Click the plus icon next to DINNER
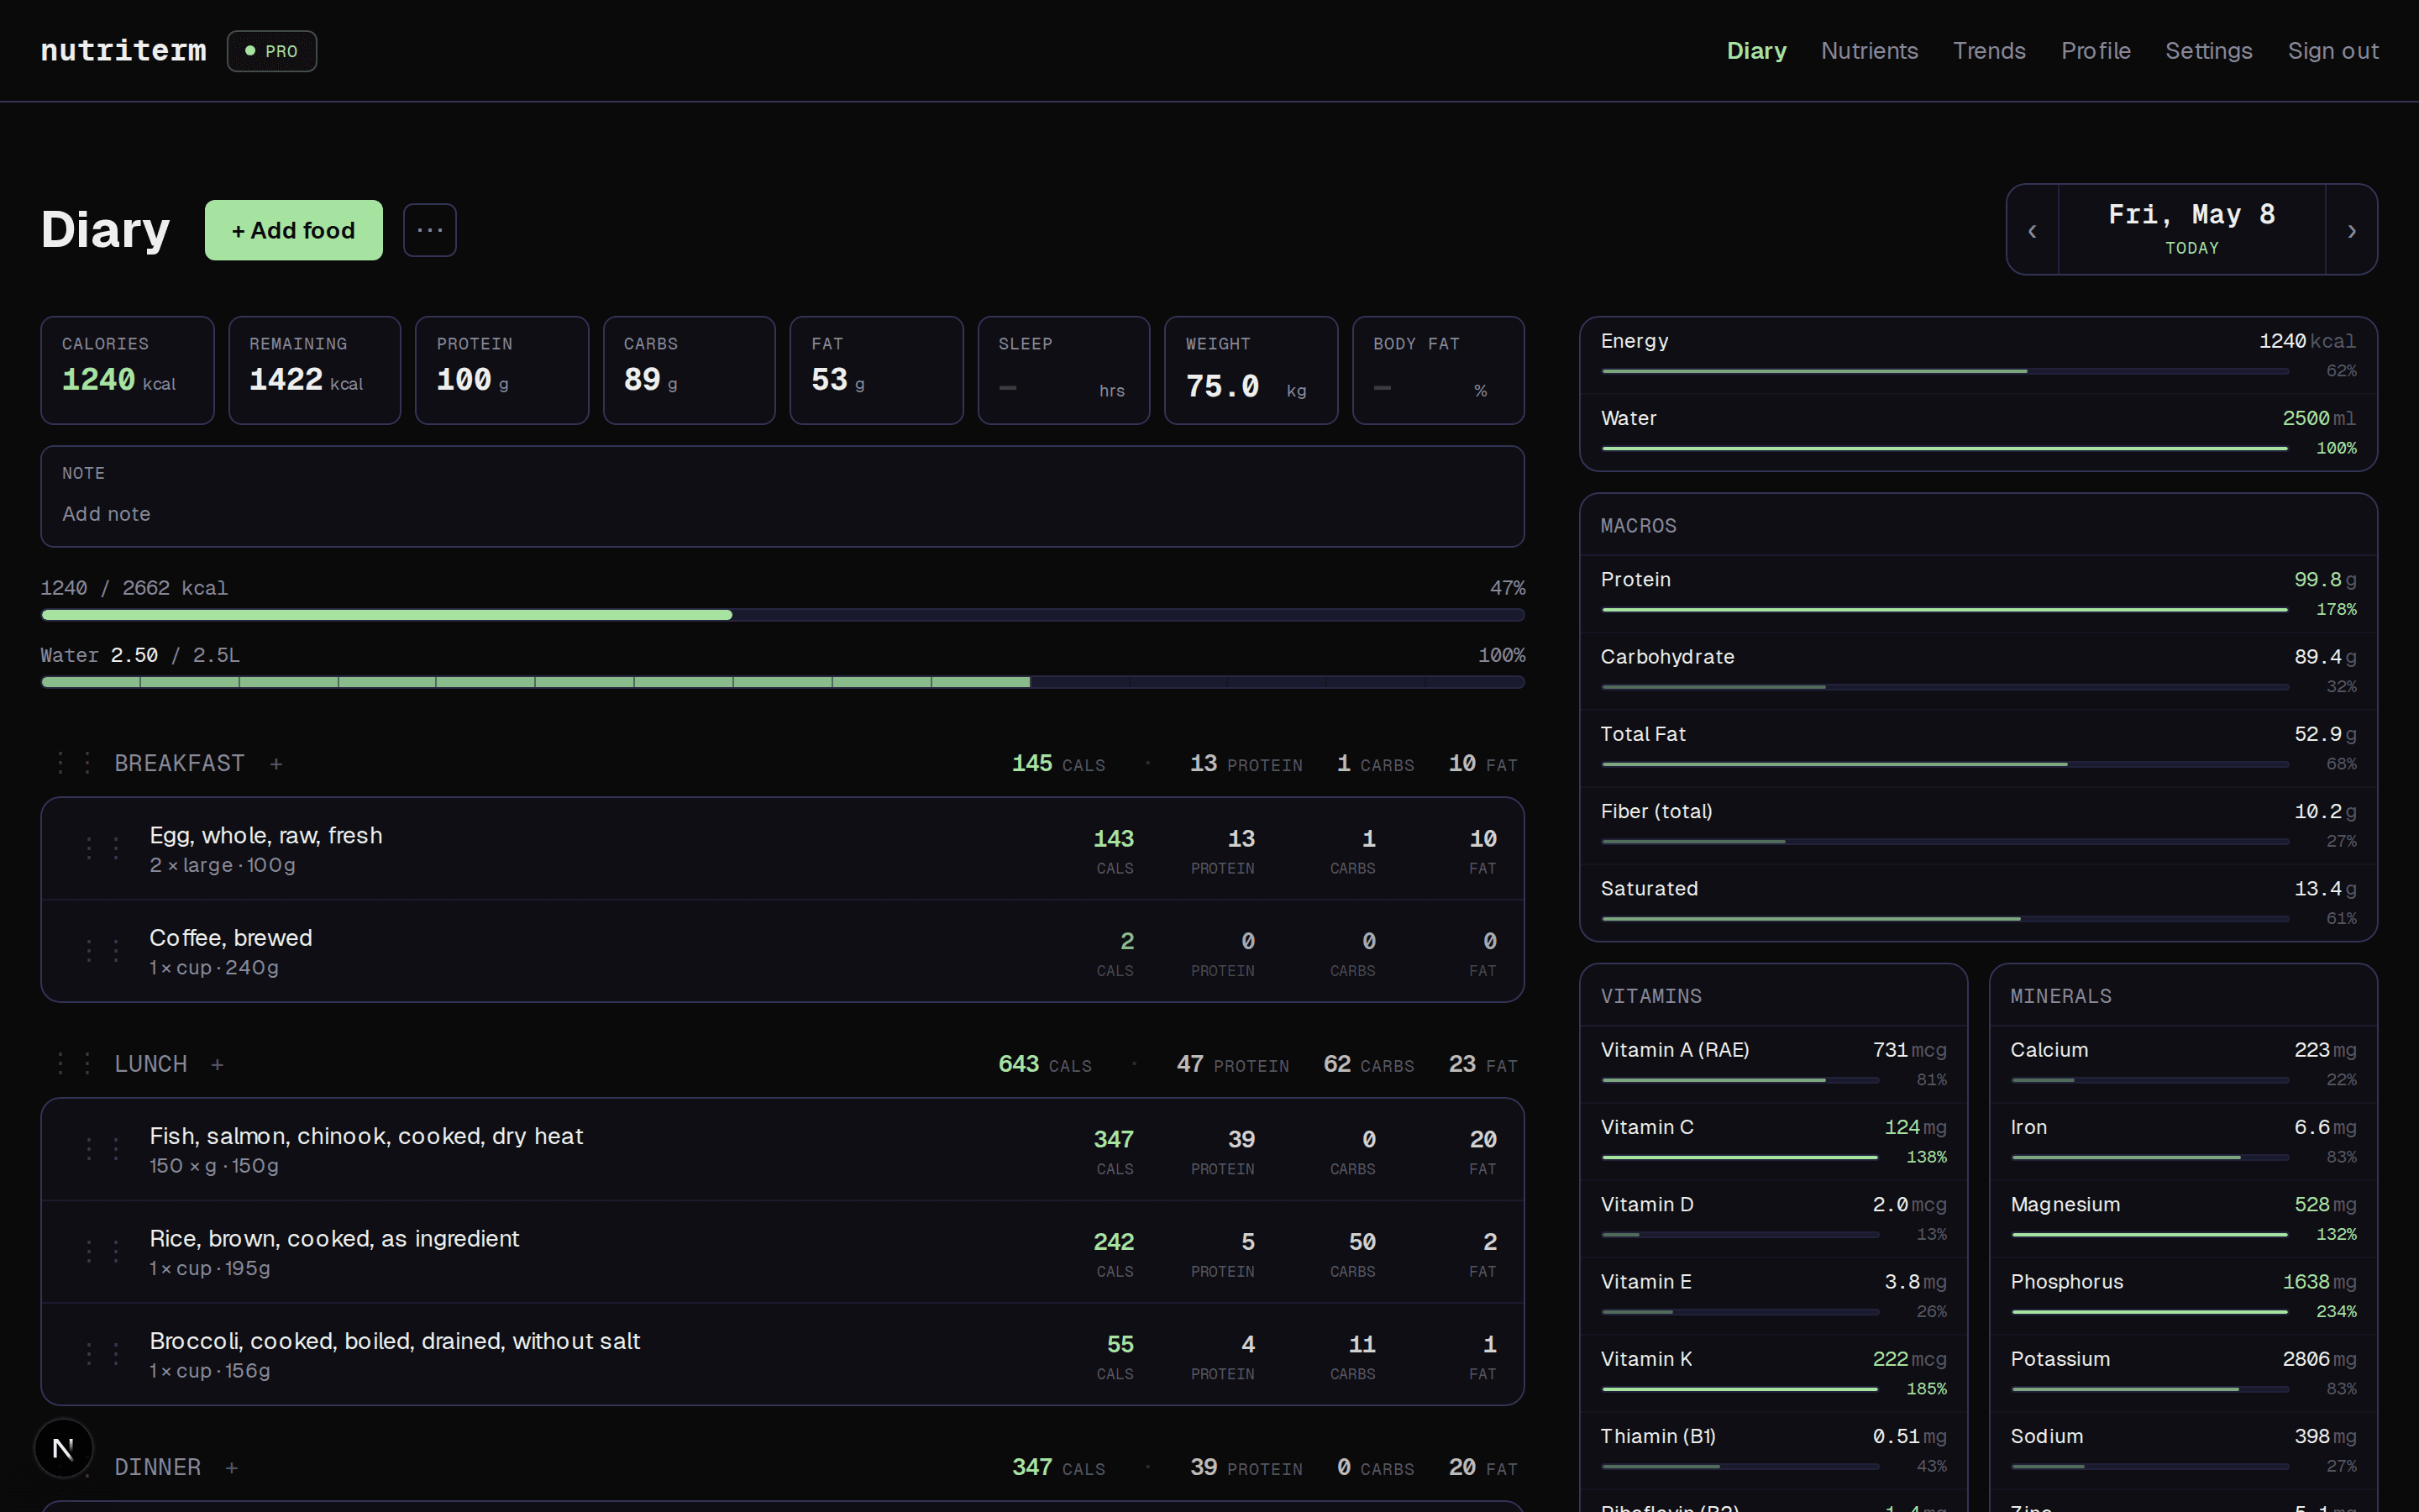 coord(231,1468)
